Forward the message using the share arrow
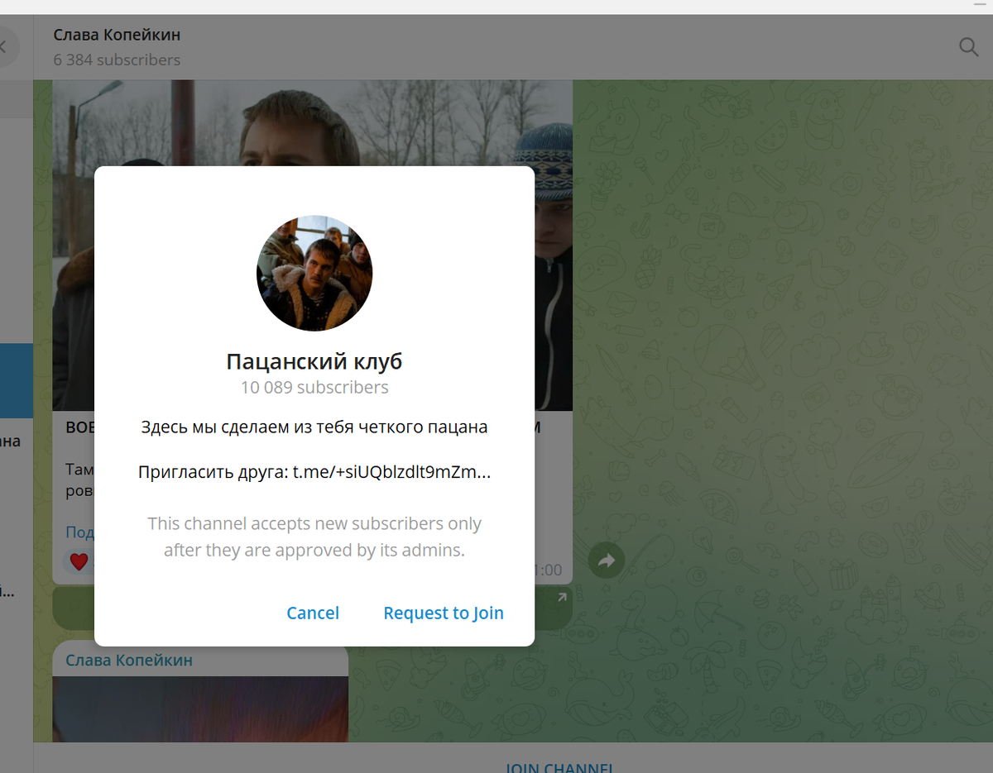The image size is (993, 773). coord(606,560)
